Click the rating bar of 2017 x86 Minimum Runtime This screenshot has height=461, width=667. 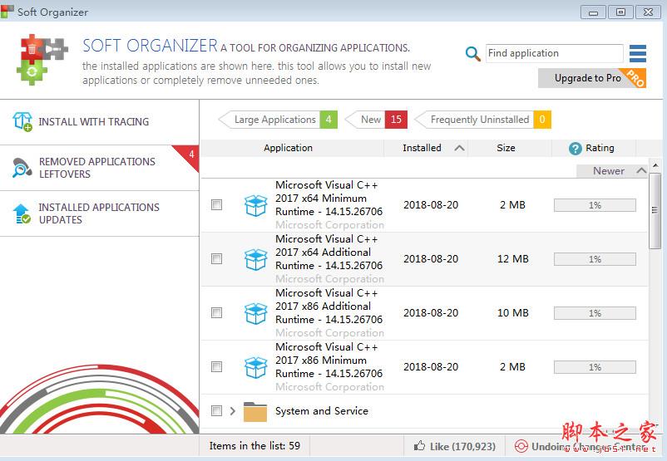click(595, 367)
